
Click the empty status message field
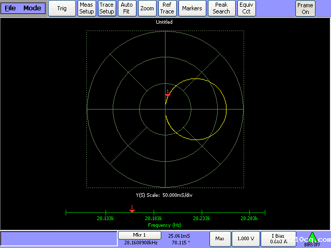coord(59,239)
